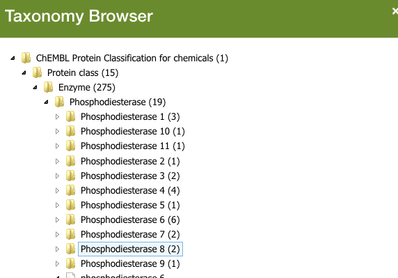Select Phosphodiesterase 7 (2) label
The height and width of the screenshot is (278, 398).
130,234
